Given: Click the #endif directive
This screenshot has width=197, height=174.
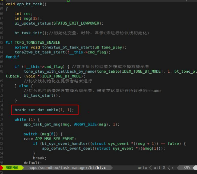Looking at the screenshot, I should 12,57.
